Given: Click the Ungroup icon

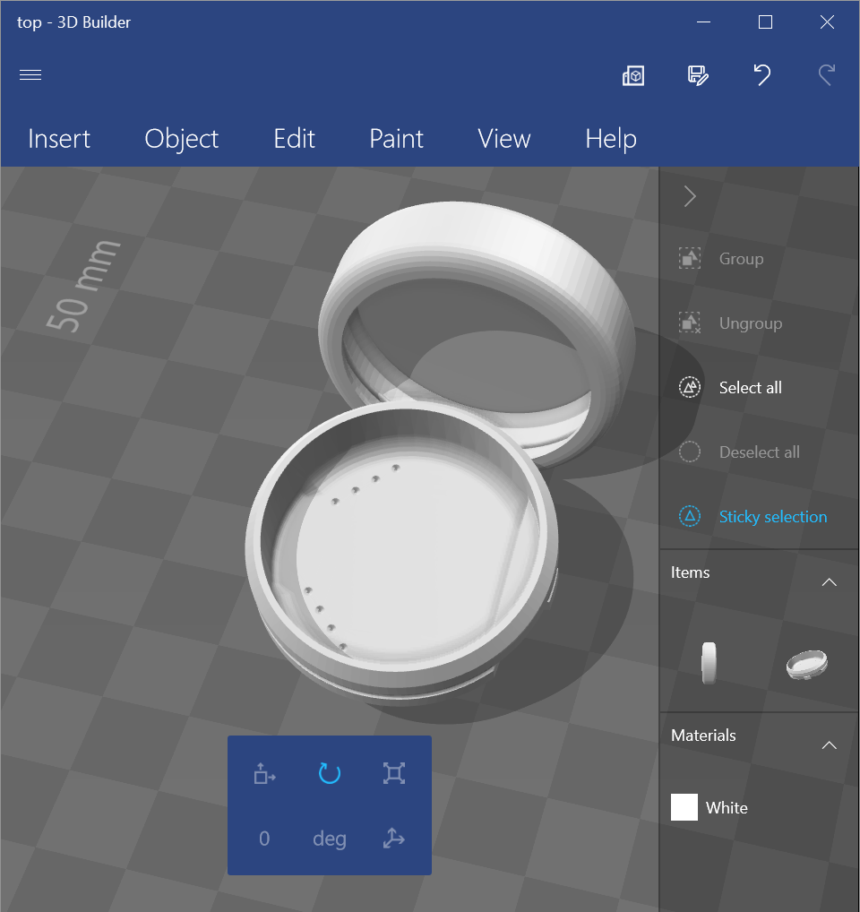Looking at the screenshot, I should pyautogui.click(x=690, y=323).
